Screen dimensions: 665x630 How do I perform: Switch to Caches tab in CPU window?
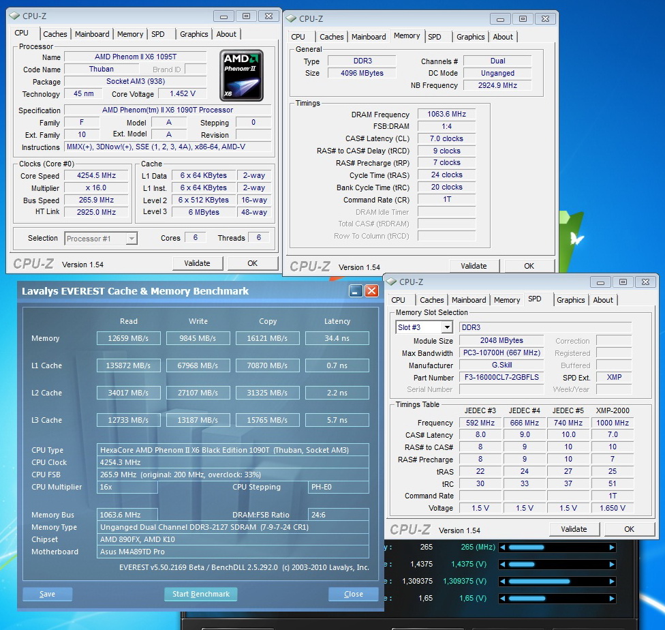tap(55, 34)
